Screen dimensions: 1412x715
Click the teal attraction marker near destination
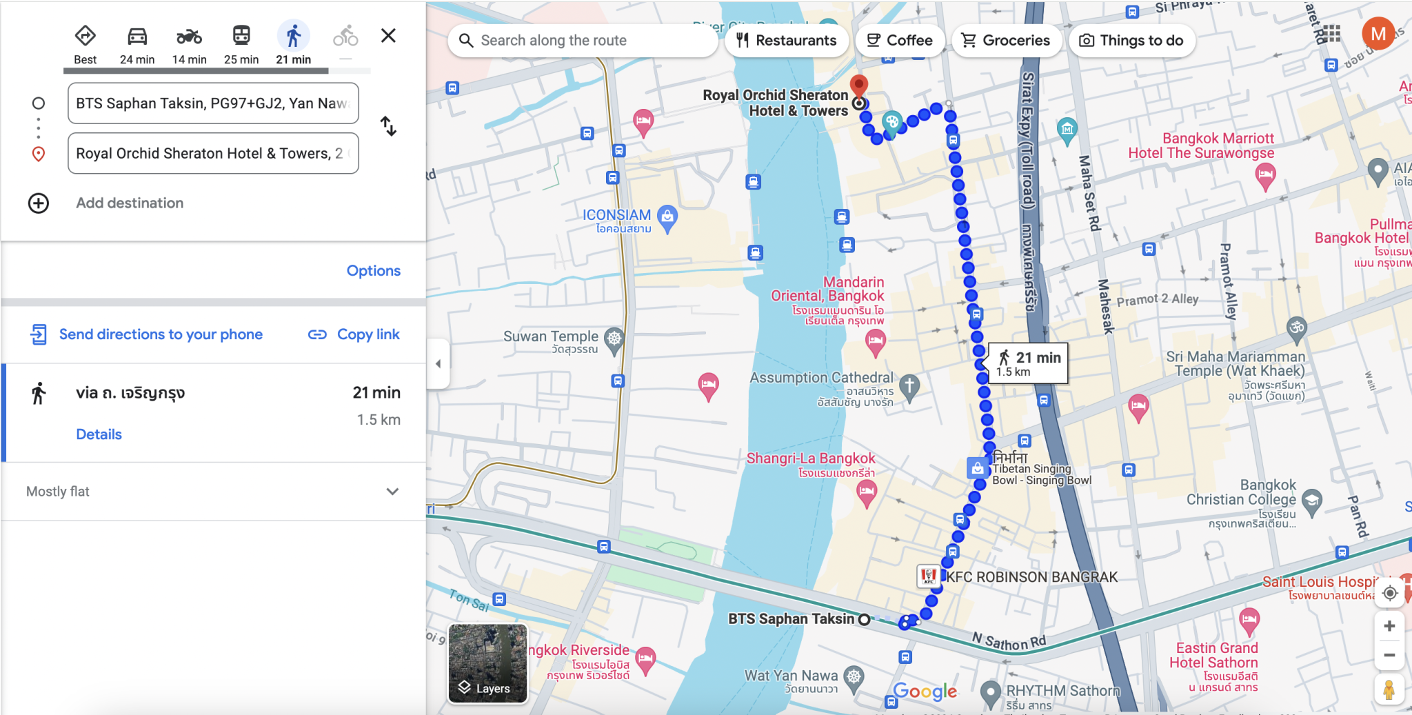pyautogui.click(x=892, y=123)
